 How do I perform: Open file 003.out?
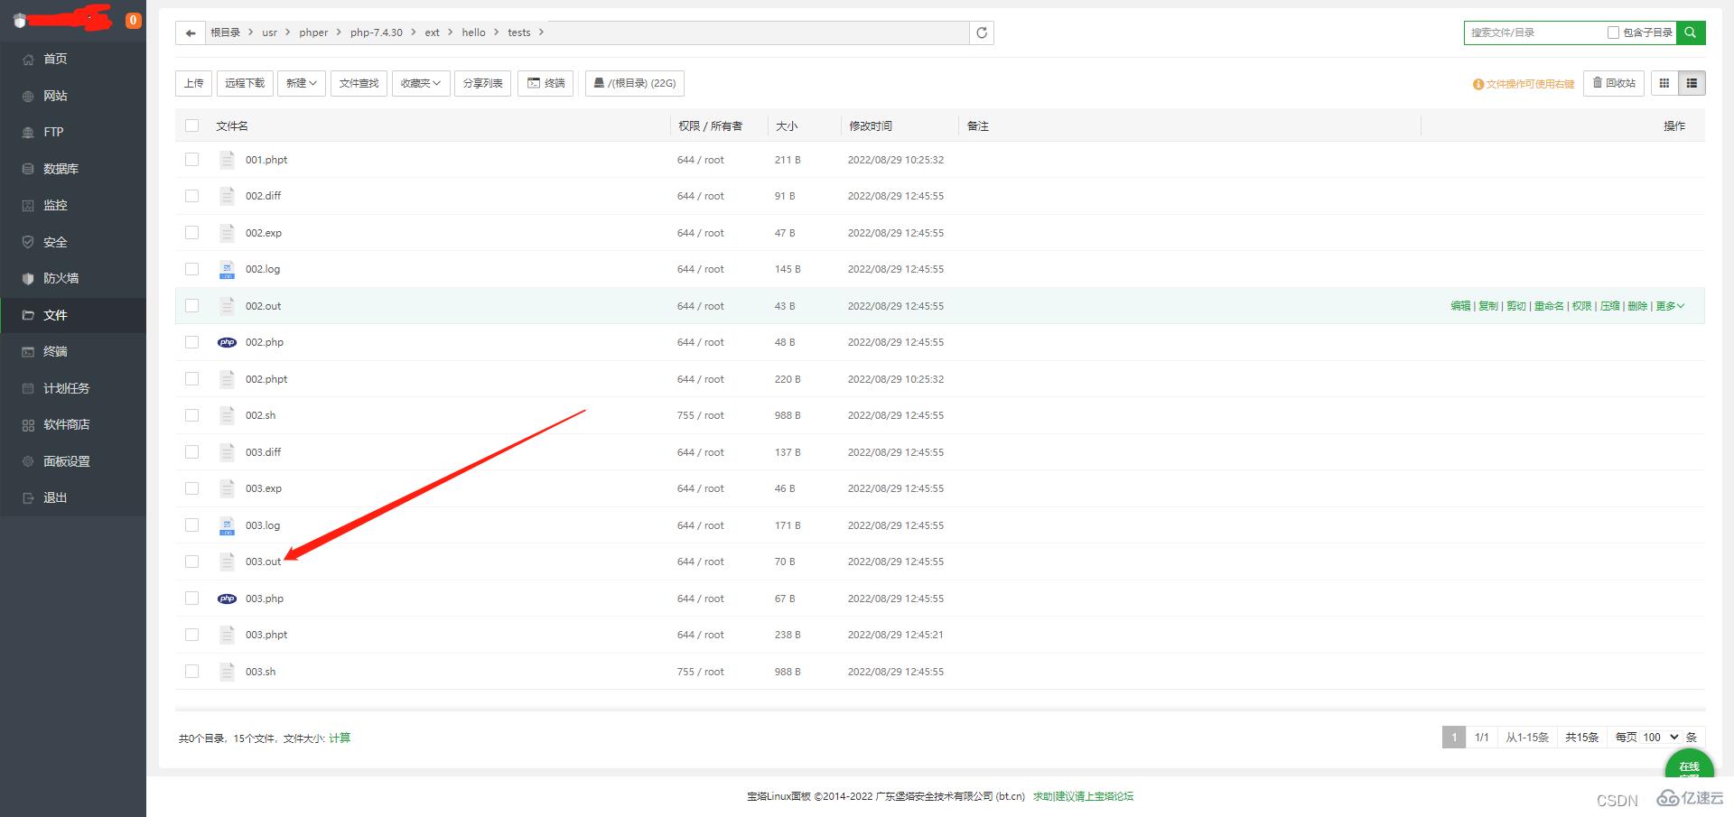pos(263,562)
